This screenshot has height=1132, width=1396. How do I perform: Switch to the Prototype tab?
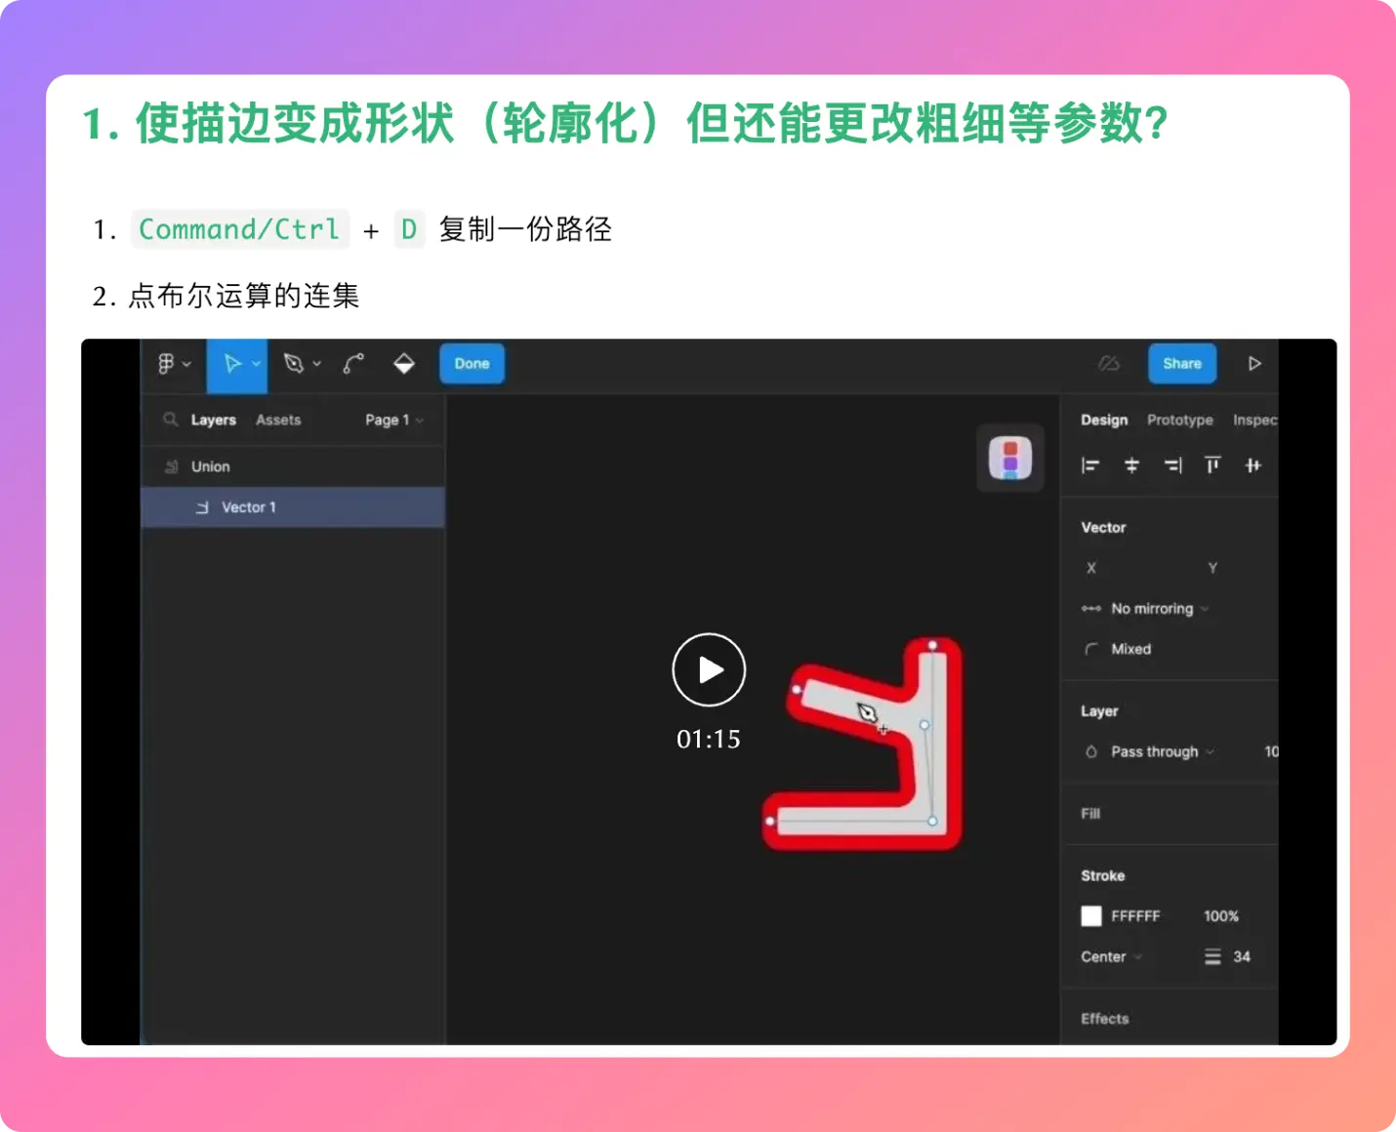[1179, 420]
